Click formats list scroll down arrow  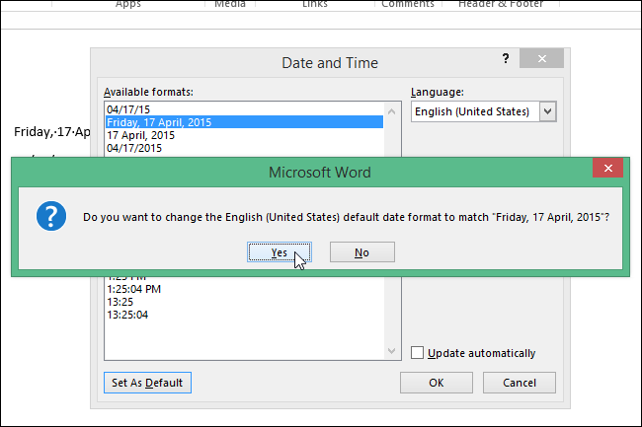coord(391,351)
